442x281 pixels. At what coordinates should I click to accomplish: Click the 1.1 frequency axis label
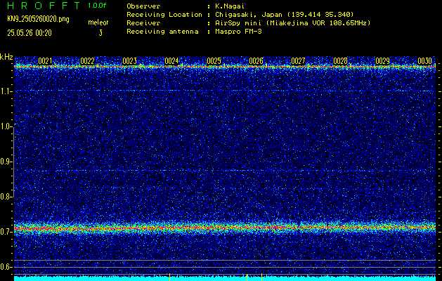(x=6, y=91)
